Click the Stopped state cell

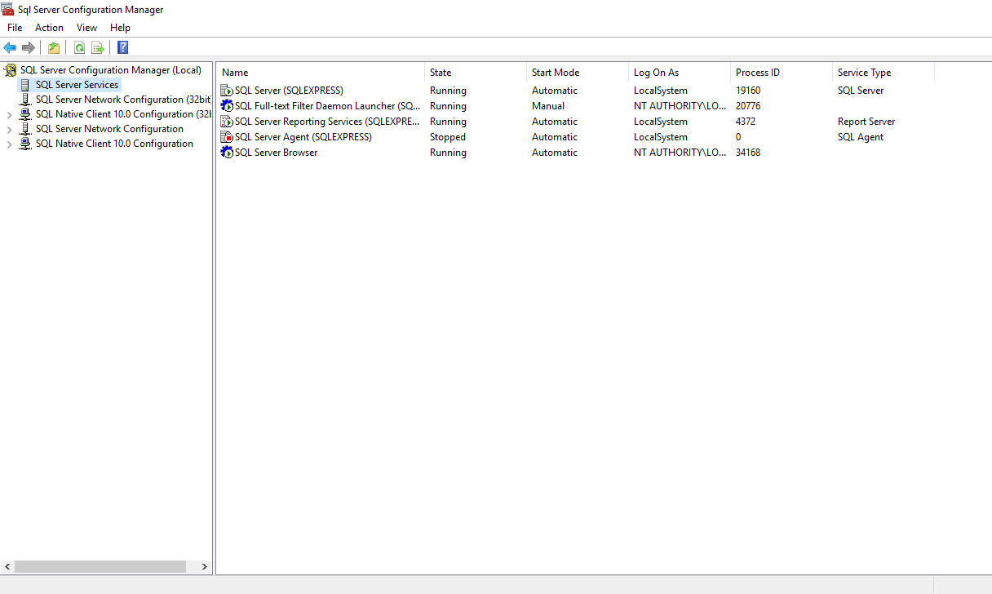[x=448, y=137]
